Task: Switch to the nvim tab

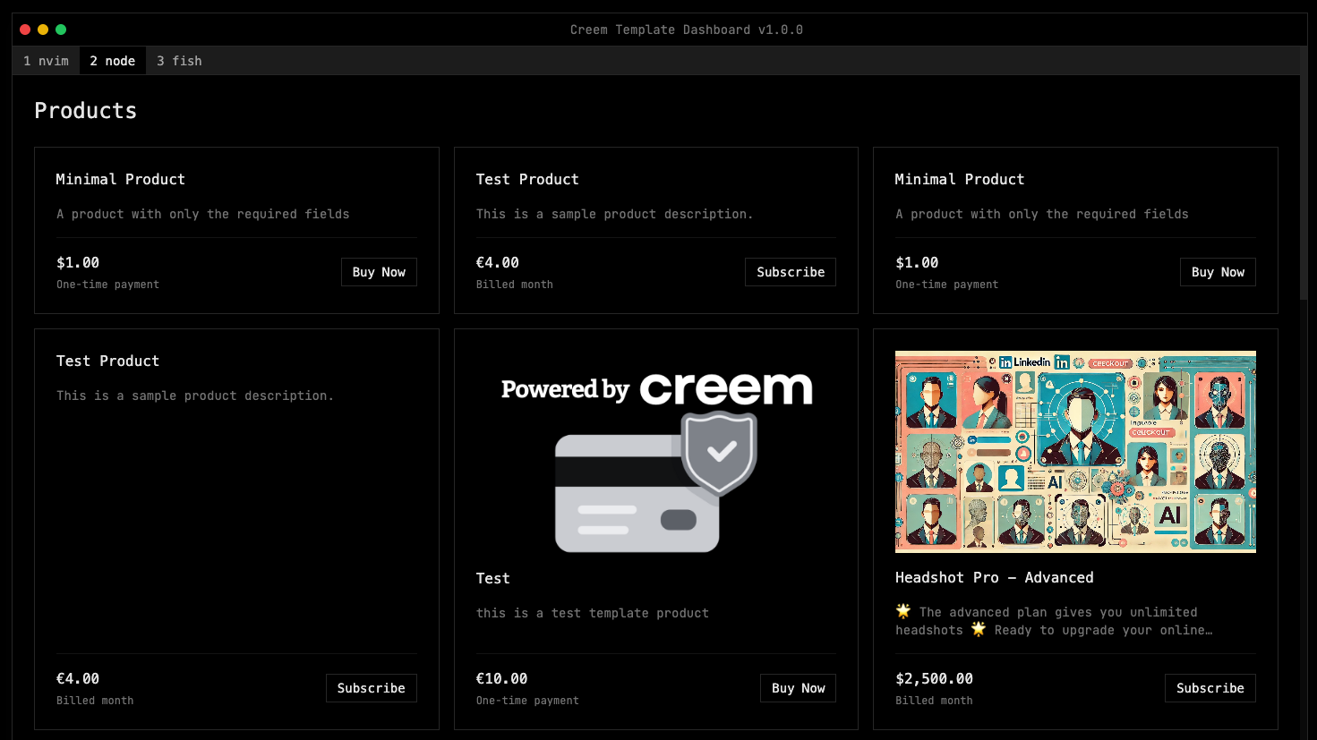Action: pos(46,61)
